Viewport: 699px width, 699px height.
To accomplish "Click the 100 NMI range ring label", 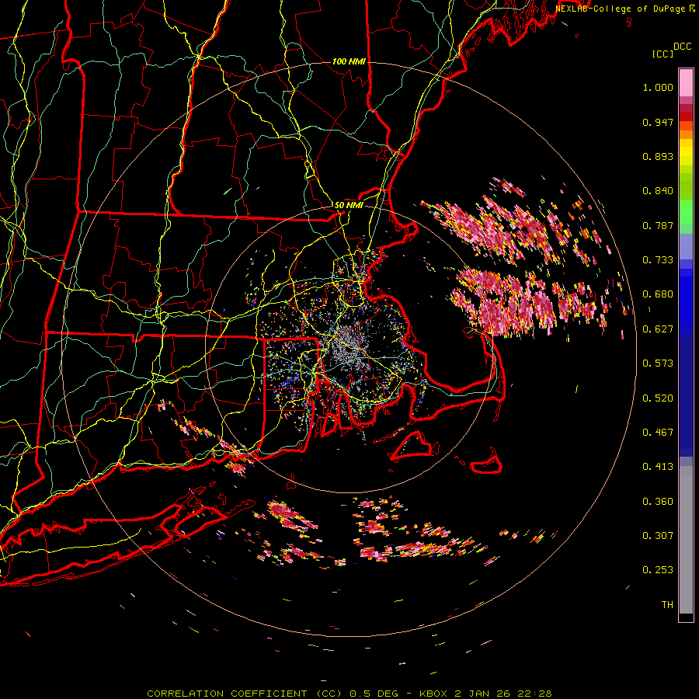I will tap(349, 61).
